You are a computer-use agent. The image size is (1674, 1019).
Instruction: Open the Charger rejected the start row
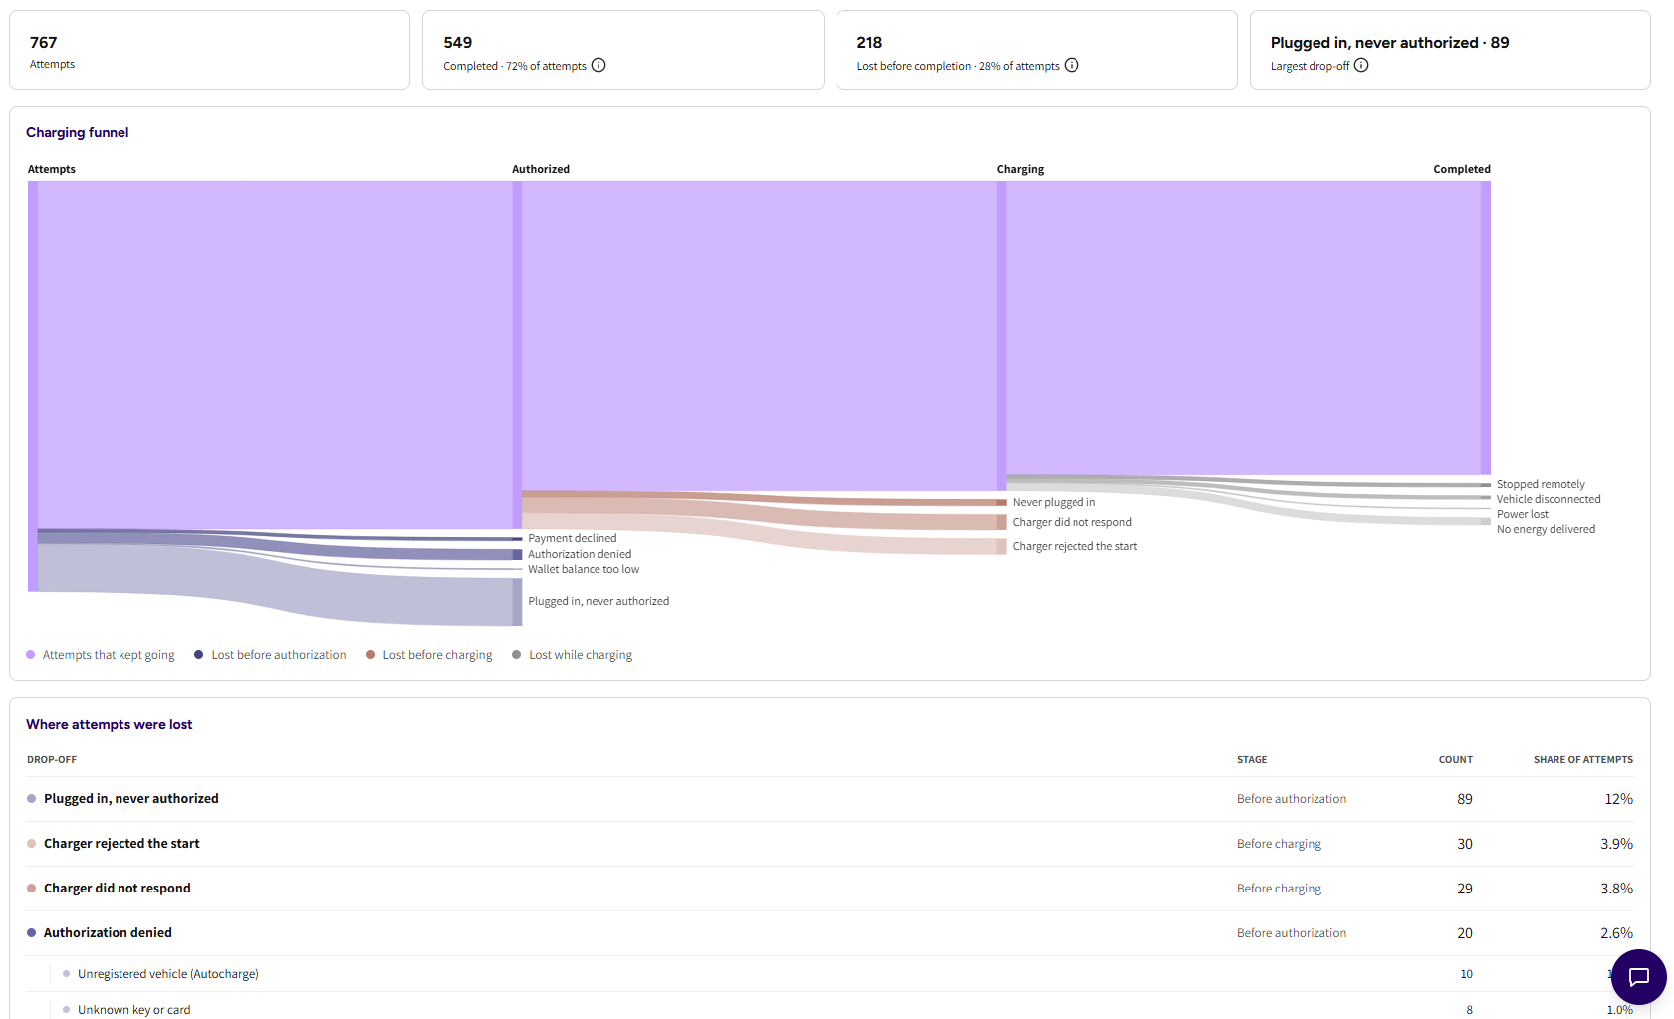coord(830,844)
